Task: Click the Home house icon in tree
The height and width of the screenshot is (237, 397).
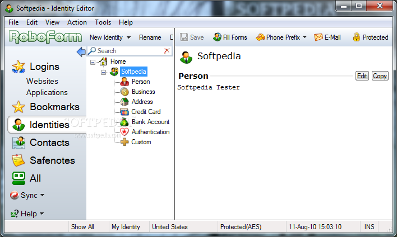Action: click(x=103, y=61)
